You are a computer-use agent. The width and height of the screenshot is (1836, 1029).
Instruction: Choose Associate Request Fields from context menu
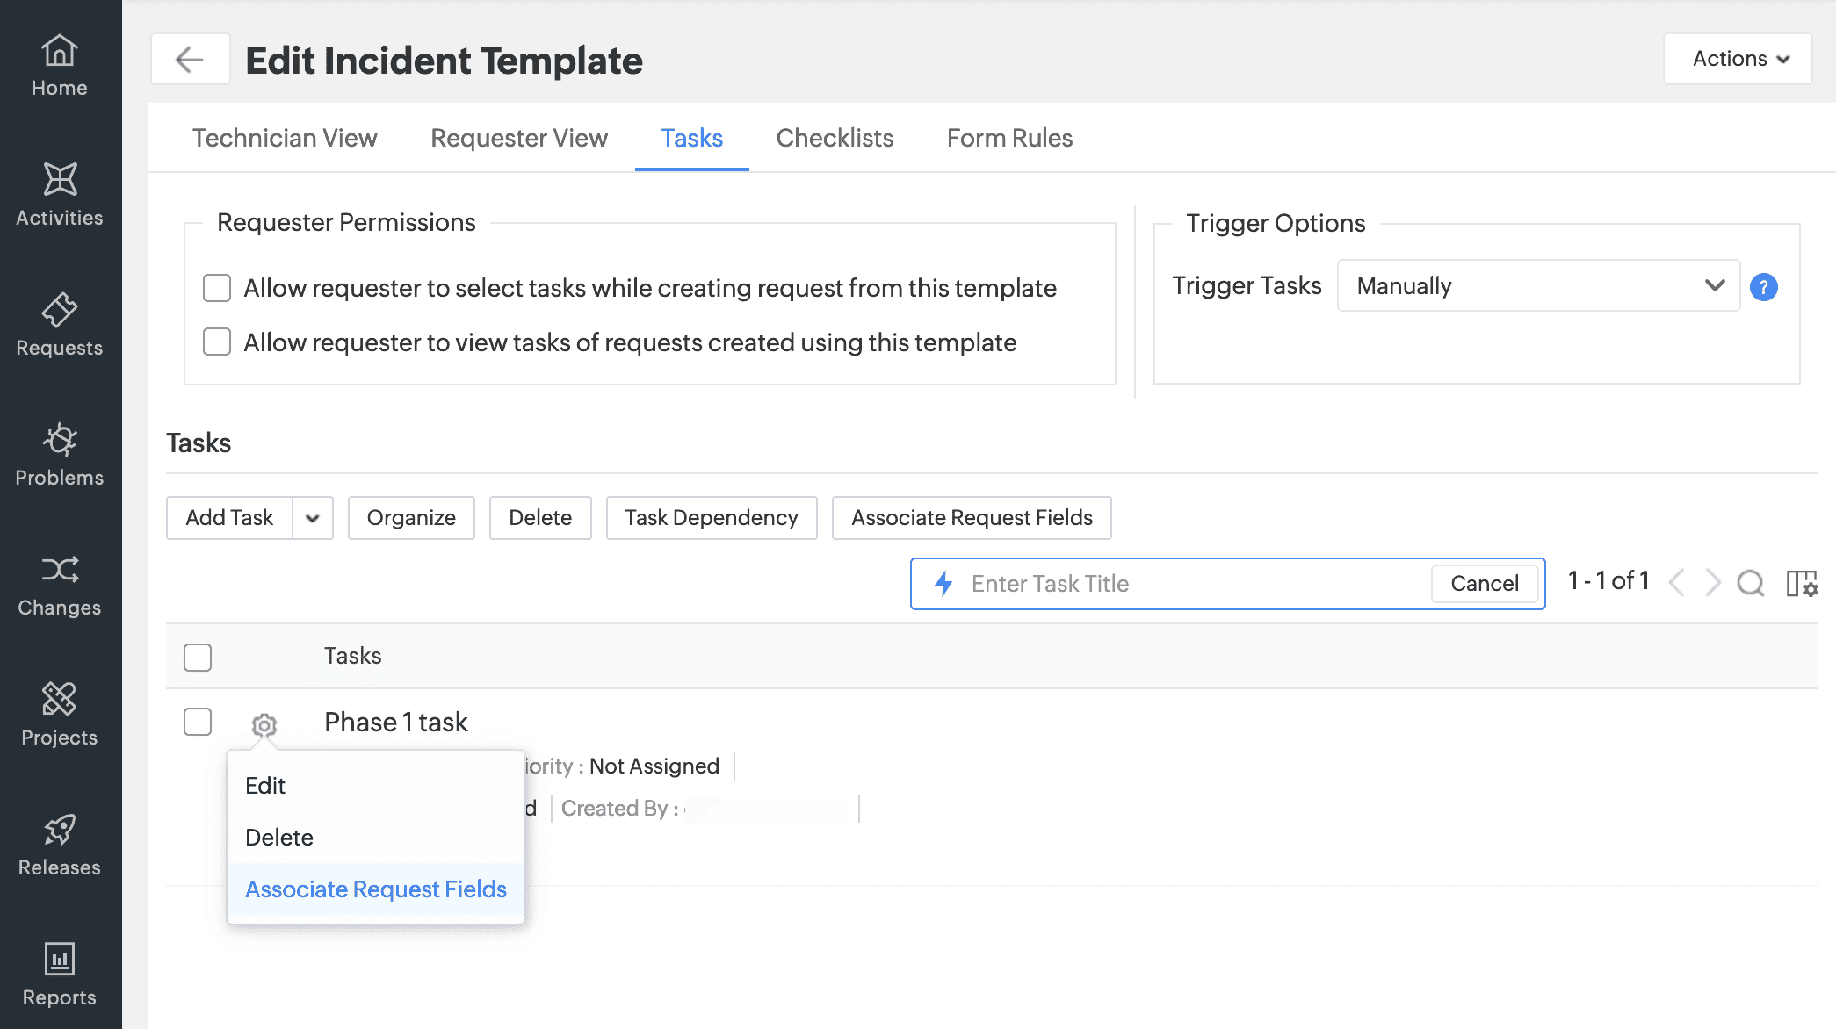(376, 889)
